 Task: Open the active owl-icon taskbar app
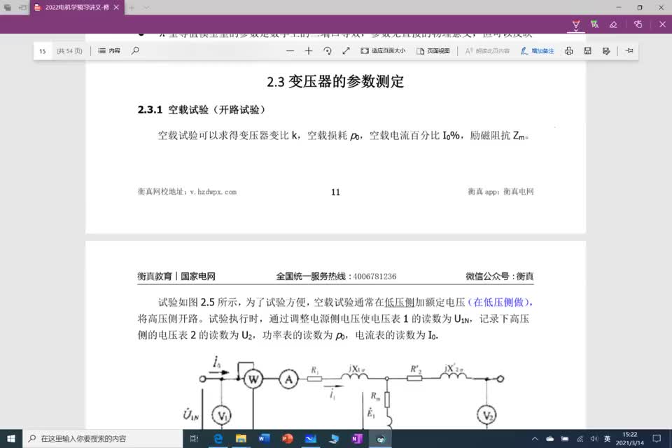380,439
